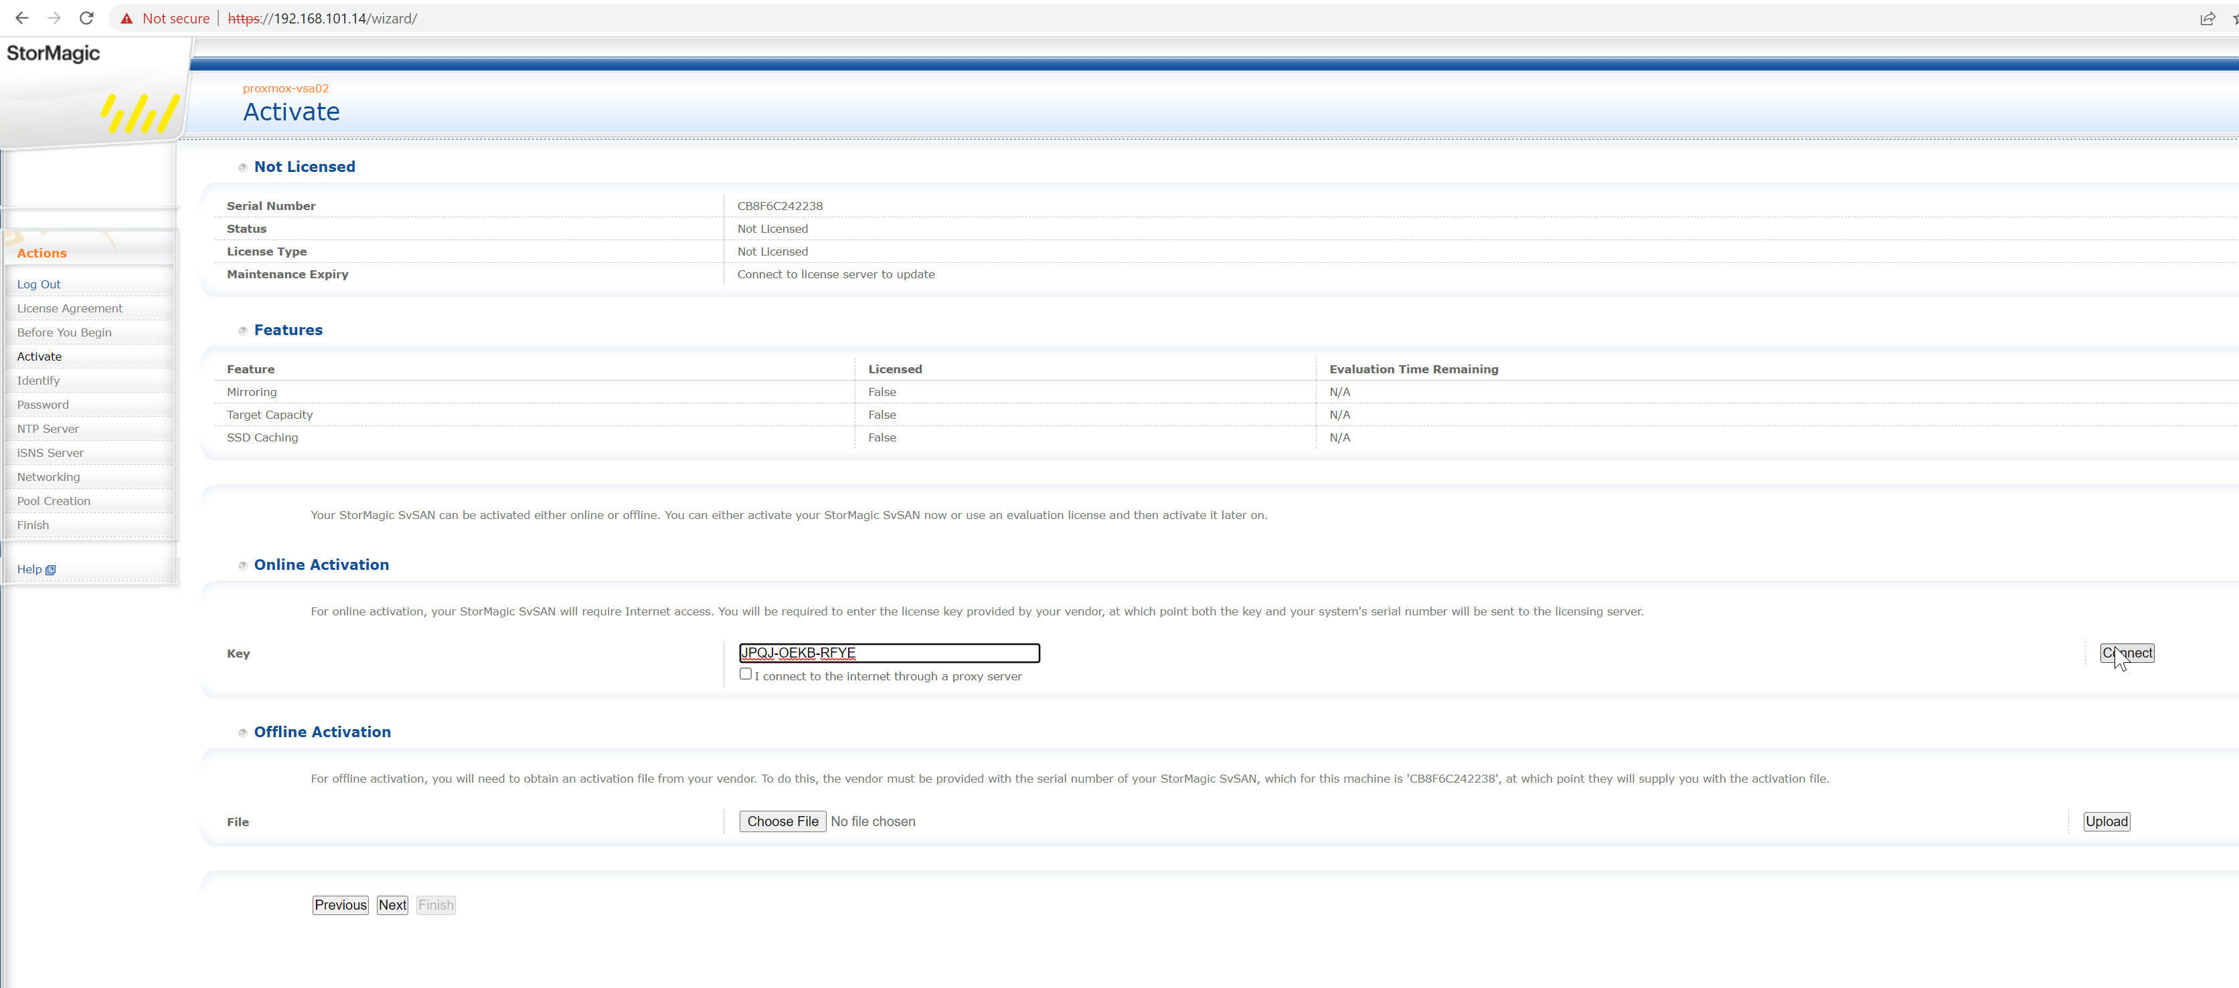Click the License Type label

pos(267,252)
